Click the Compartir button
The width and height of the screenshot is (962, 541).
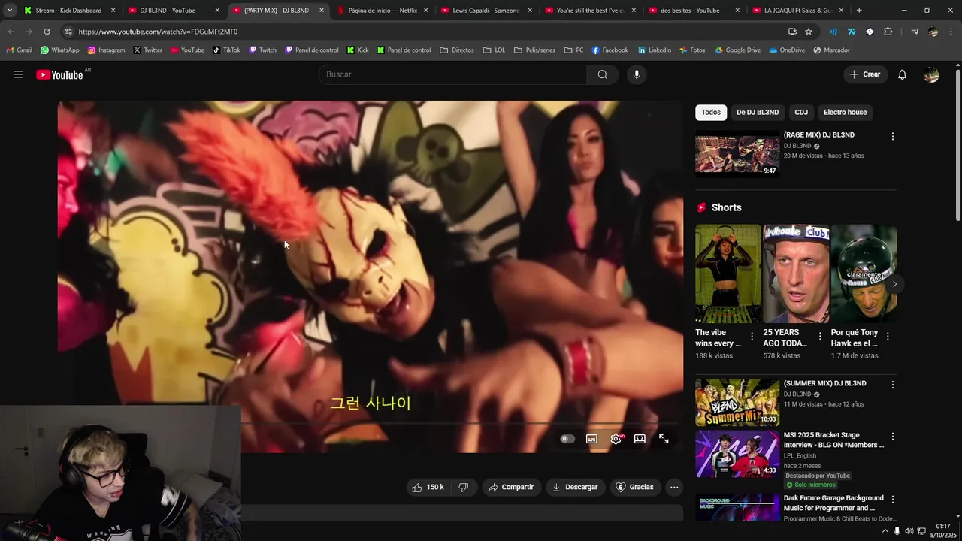[511, 487]
